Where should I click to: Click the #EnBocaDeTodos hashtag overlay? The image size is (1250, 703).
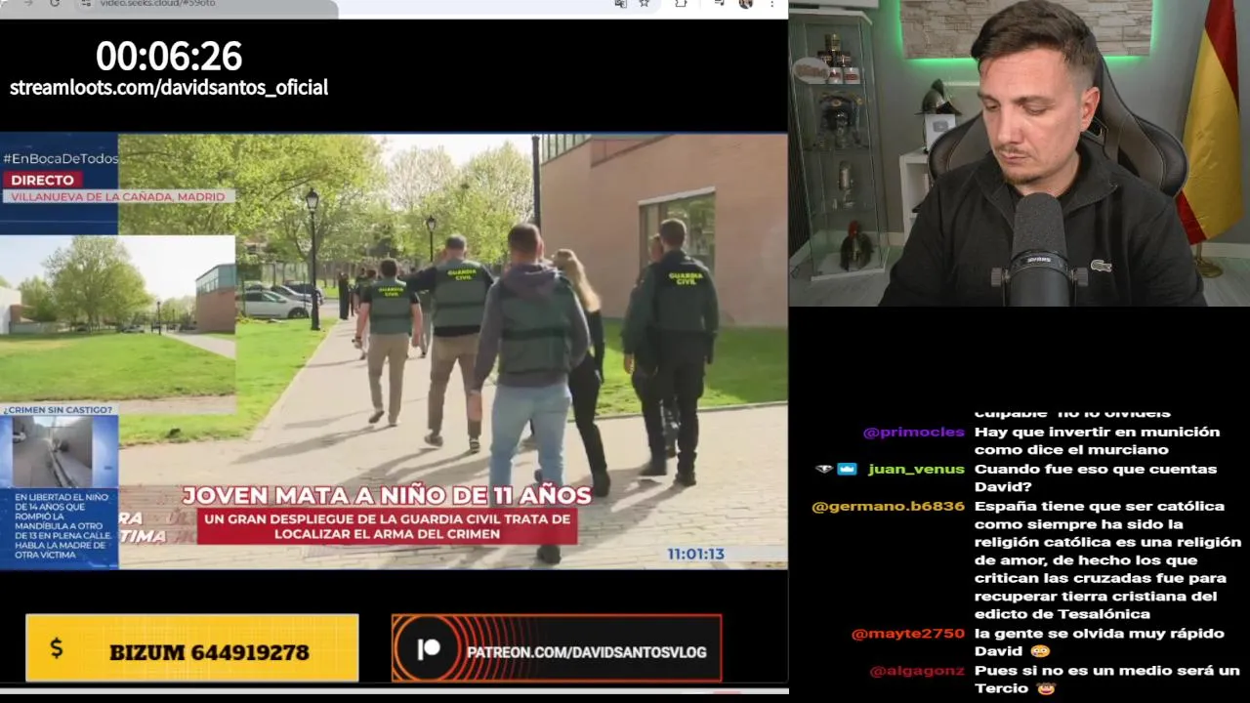click(61, 158)
